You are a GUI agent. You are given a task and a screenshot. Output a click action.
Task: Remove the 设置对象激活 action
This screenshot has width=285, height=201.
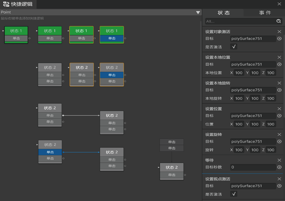[279, 32]
